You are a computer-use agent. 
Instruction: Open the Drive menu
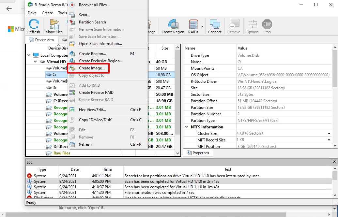click(x=32, y=13)
